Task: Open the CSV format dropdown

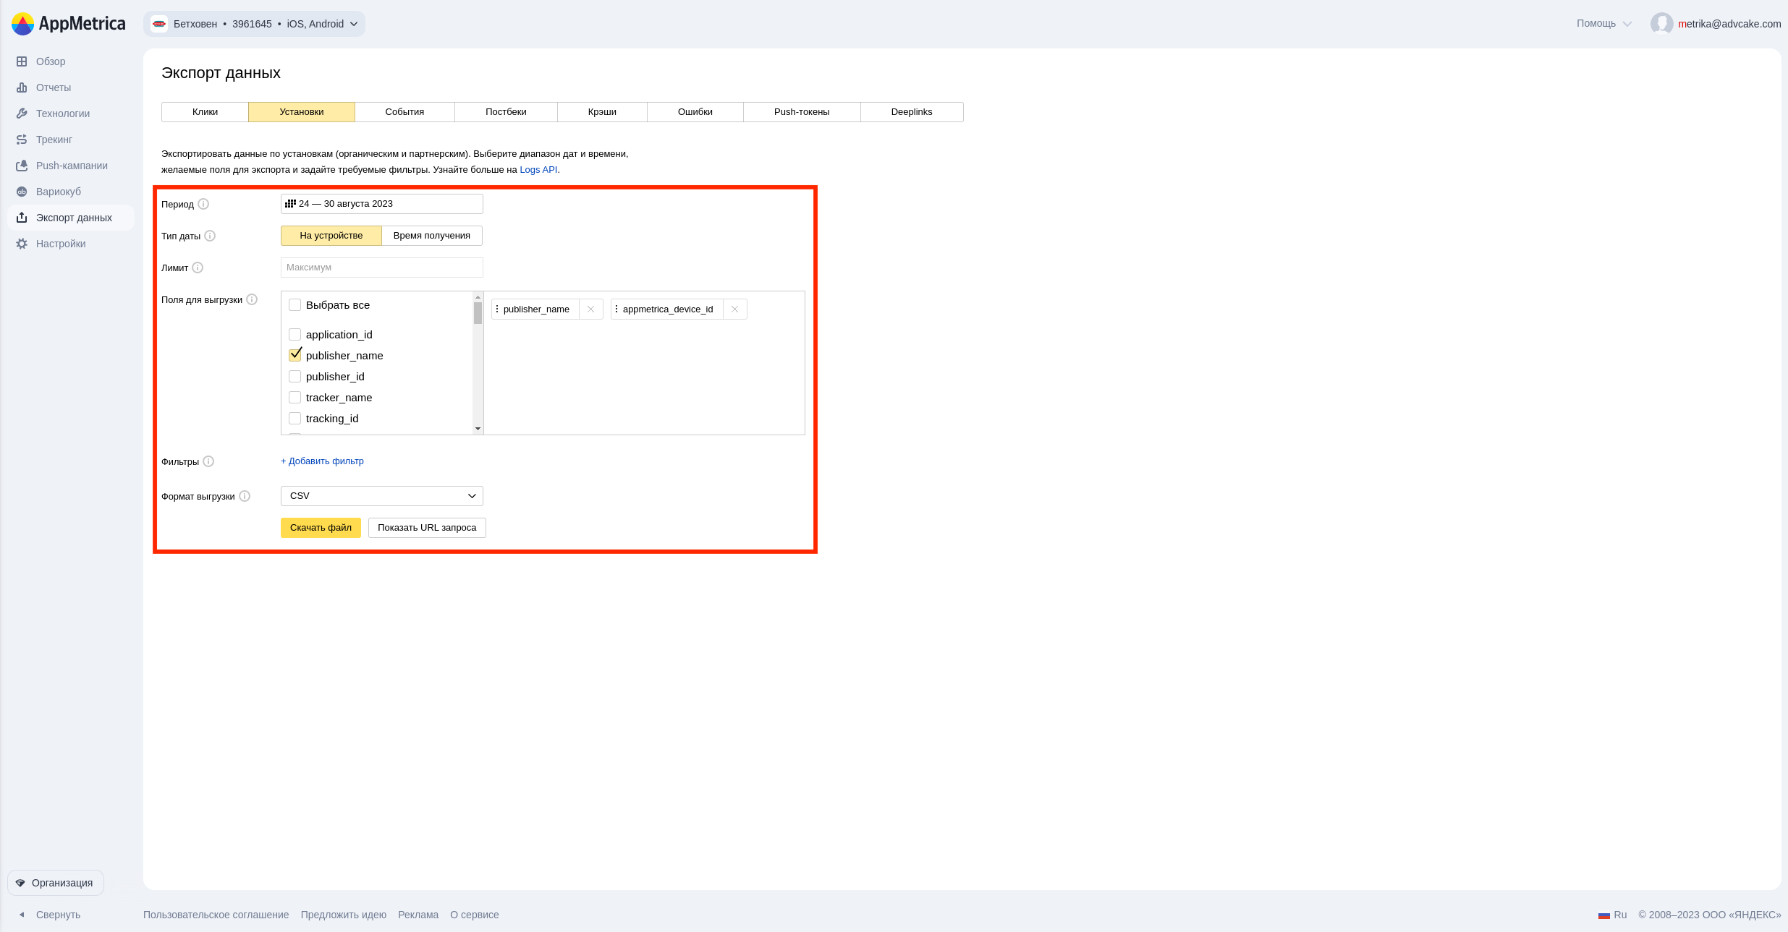Action: click(382, 496)
